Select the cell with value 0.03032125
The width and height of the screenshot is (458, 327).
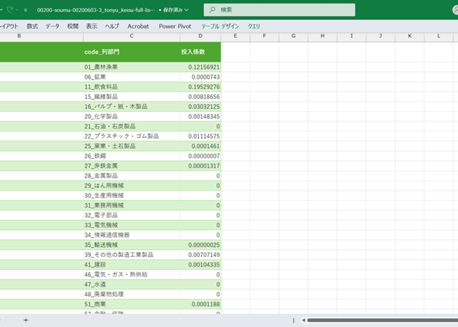[200, 107]
